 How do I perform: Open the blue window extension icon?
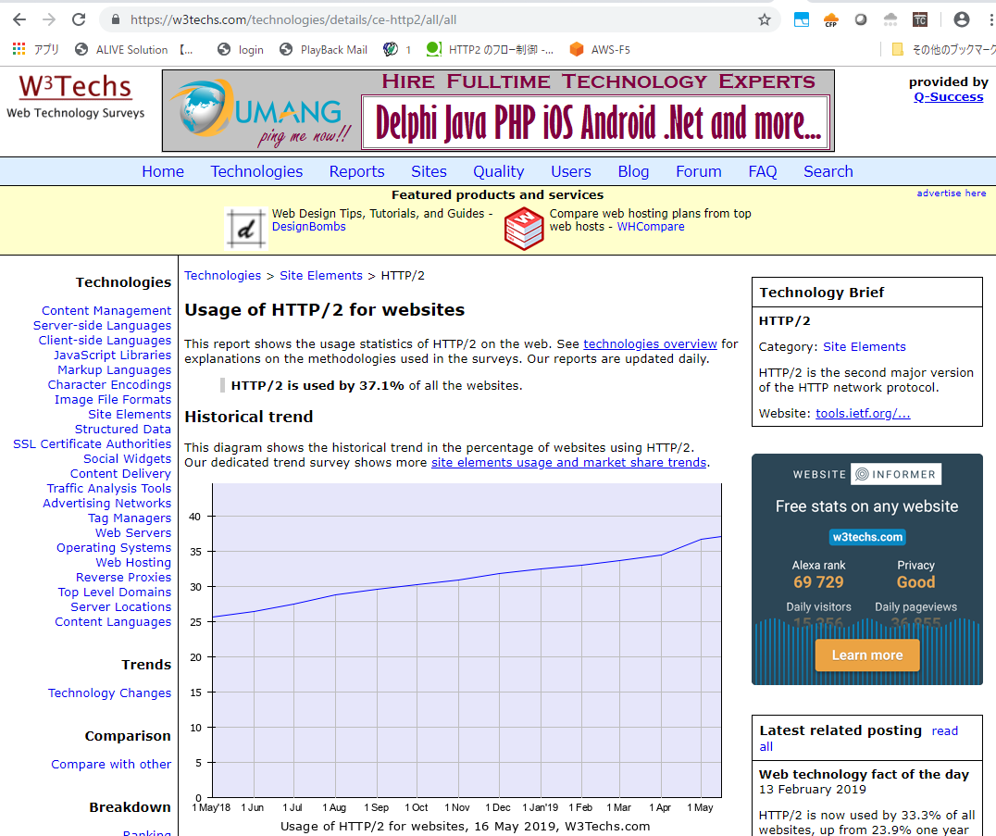pos(802,19)
